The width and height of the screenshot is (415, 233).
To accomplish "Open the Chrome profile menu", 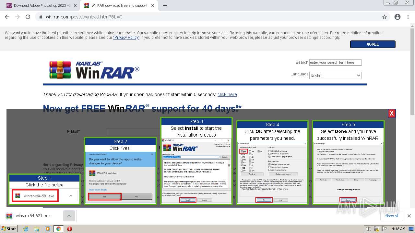I will point(397,17).
